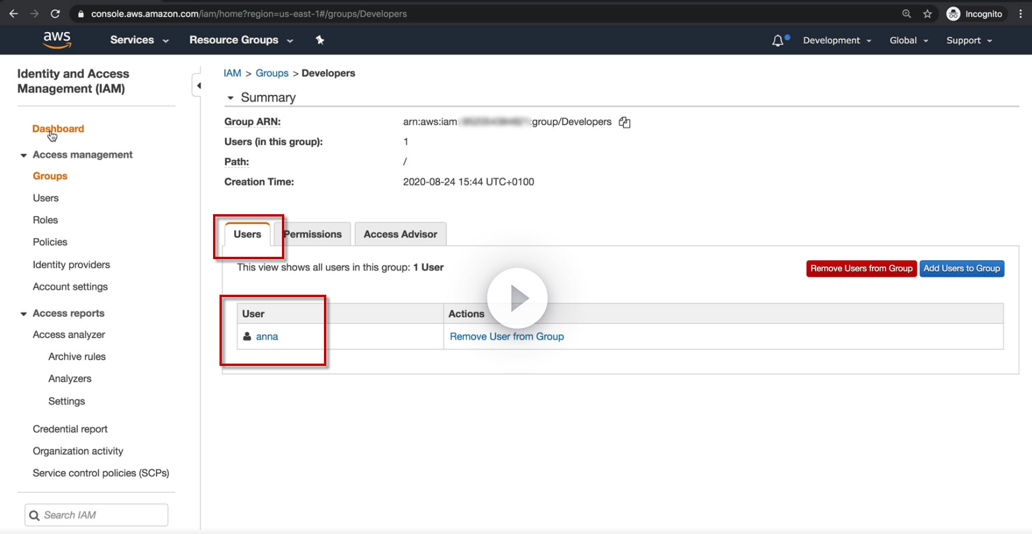Click the IAM breadcrumb link

[x=232, y=73]
